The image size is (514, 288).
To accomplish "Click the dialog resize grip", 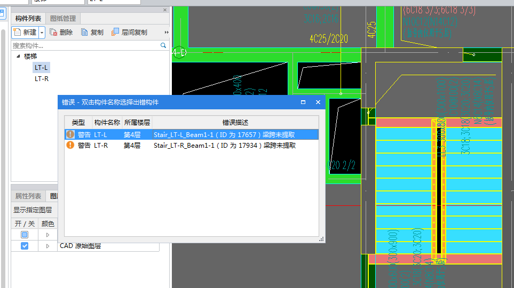I will (x=321, y=239).
